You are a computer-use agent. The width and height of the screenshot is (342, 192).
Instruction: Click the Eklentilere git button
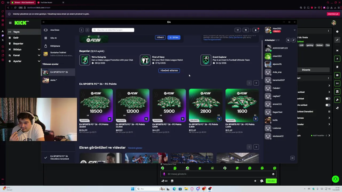tap(333, 14)
